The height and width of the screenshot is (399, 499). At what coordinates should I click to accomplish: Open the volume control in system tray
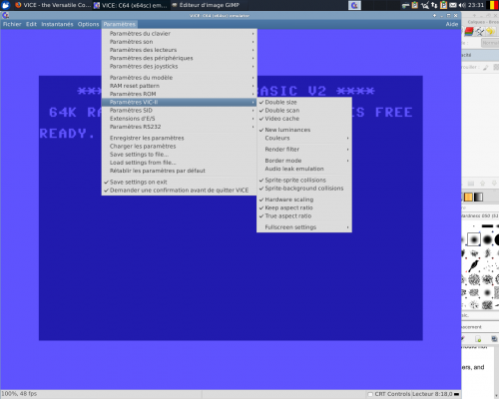462,5
